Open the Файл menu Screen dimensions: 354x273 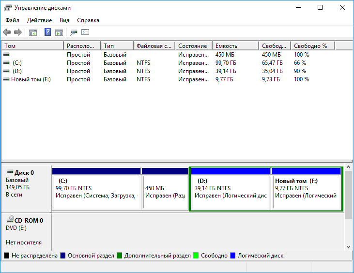(x=13, y=20)
